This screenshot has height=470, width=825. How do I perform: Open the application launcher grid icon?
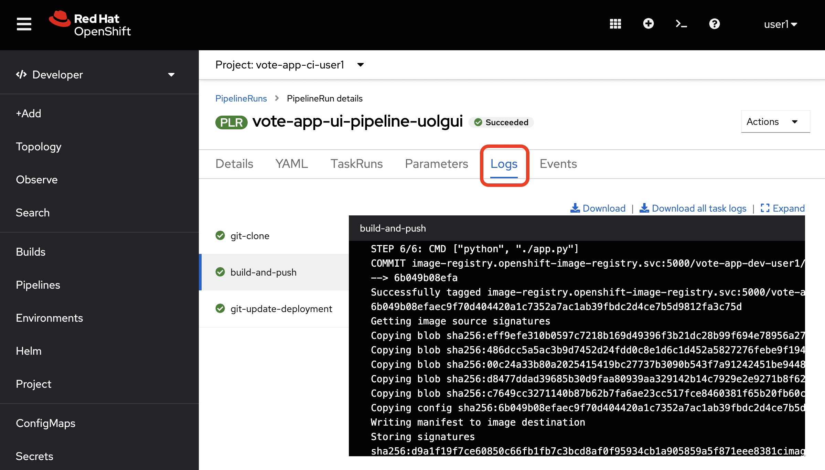[x=615, y=24]
